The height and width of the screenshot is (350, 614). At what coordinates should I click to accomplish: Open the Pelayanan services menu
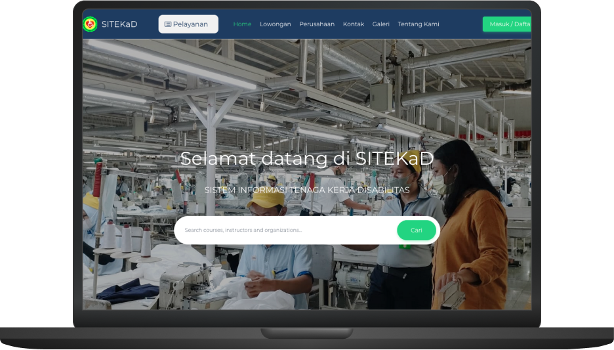[188, 24]
